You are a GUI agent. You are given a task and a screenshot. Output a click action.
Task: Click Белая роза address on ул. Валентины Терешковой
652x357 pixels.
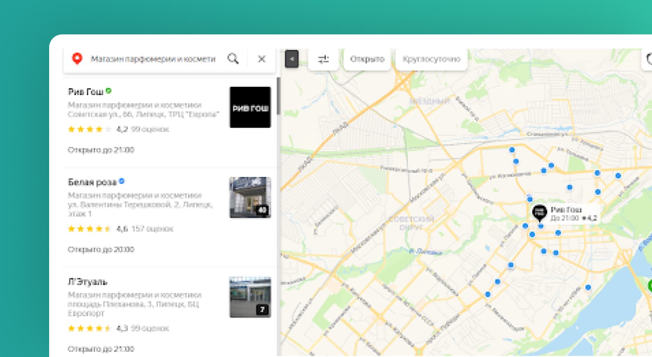(x=140, y=209)
